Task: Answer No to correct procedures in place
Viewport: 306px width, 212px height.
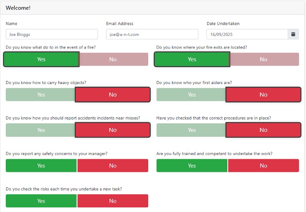Action: pyautogui.click(x=263, y=130)
